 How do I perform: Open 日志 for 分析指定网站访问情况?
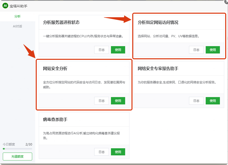(x=196, y=50)
